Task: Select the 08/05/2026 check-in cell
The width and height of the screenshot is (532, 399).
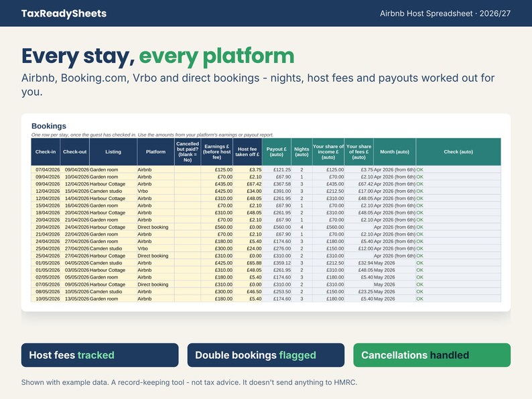Action: pos(46,291)
